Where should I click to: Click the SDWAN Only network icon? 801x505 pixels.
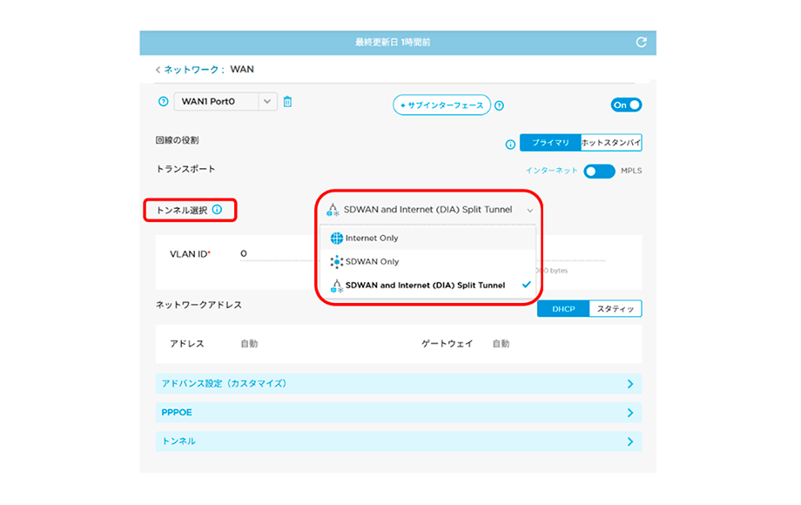336,261
